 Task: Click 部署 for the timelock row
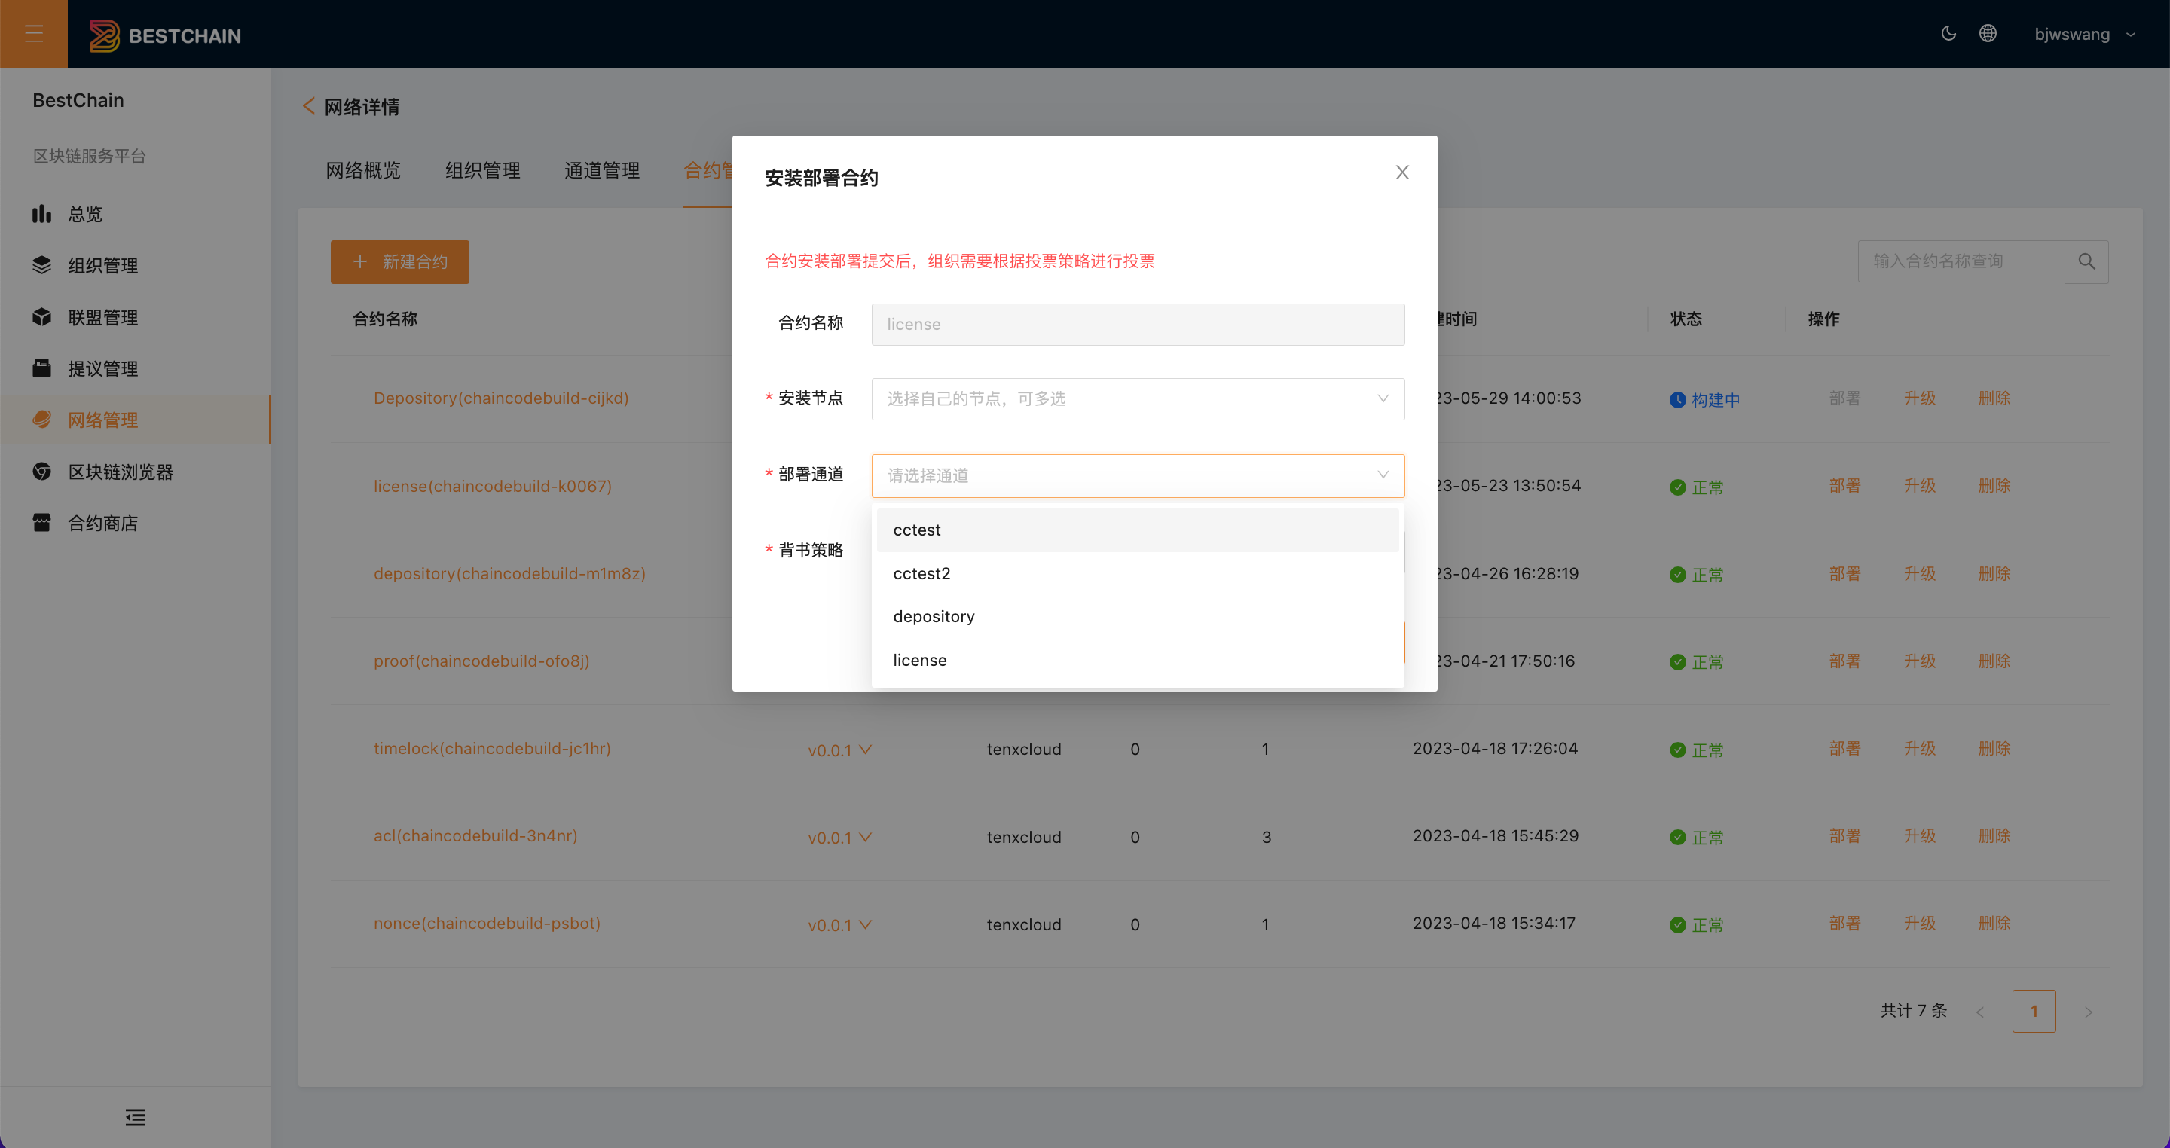[x=1844, y=749]
